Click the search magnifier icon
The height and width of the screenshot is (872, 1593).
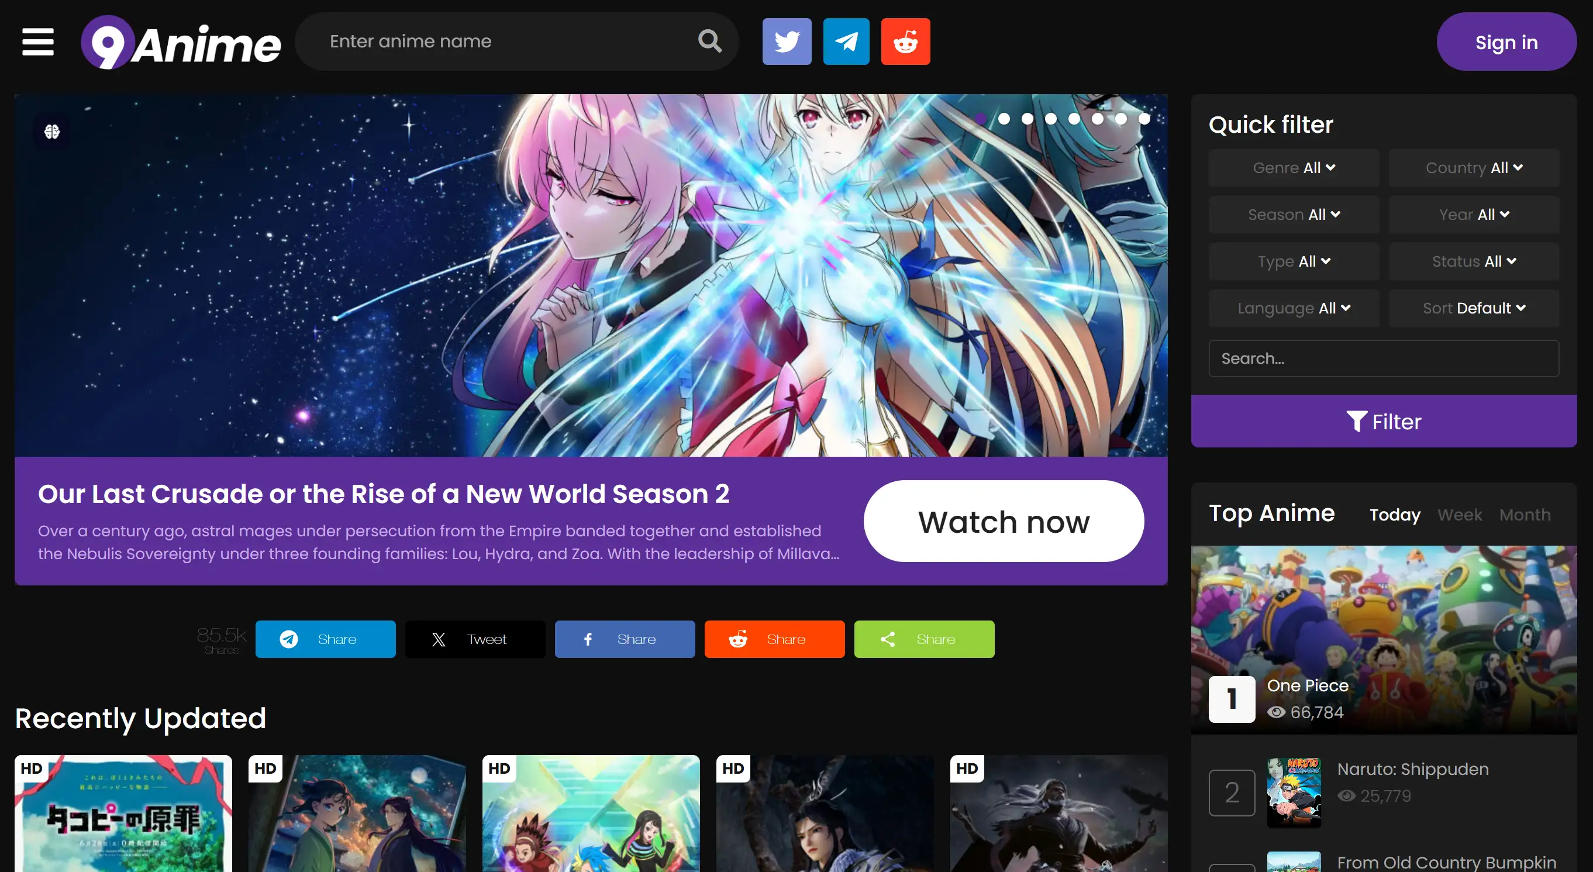point(709,42)
